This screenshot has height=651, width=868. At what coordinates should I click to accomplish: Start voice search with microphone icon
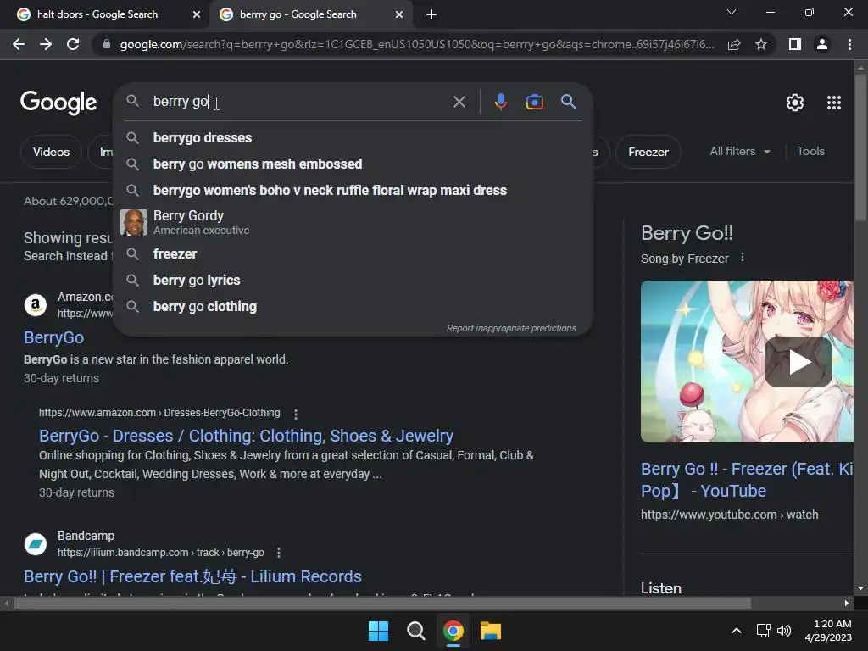[x=500, y=102]
